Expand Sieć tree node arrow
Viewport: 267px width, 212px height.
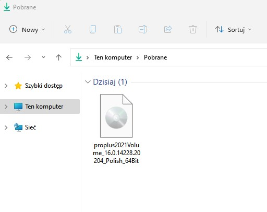click(6, 127)
